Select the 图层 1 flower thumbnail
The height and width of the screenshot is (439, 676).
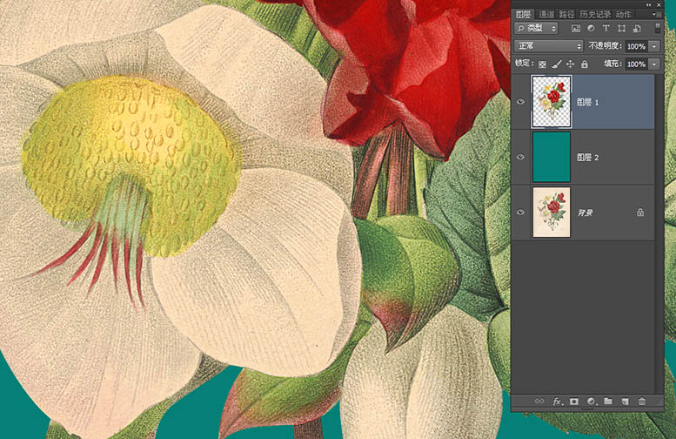(552, 102)
